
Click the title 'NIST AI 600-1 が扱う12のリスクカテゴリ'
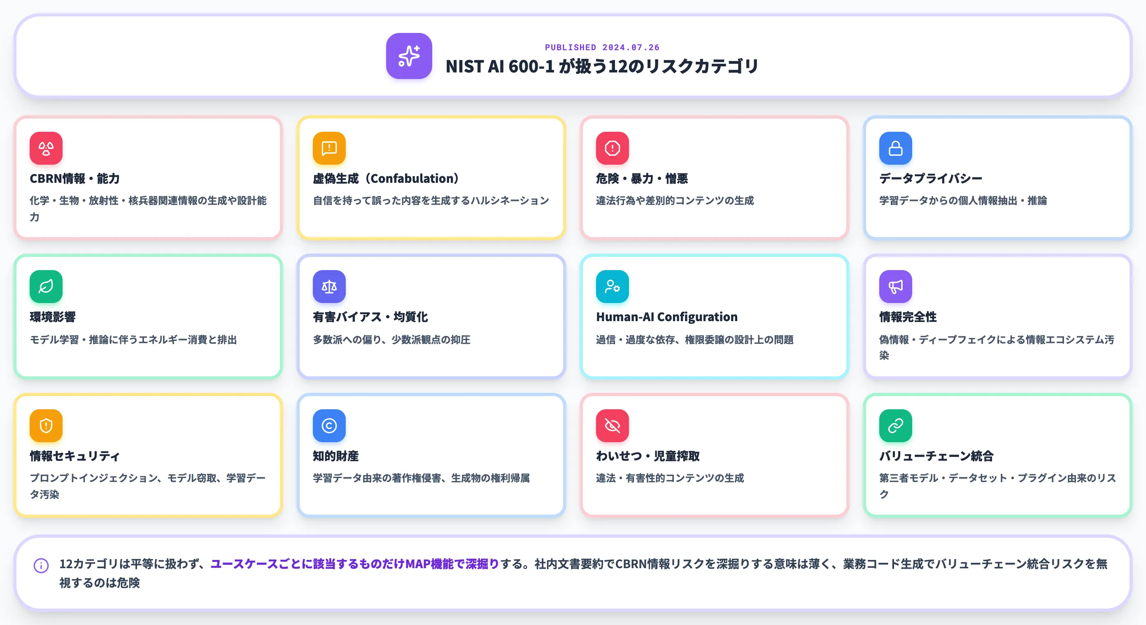coord(602,66)
